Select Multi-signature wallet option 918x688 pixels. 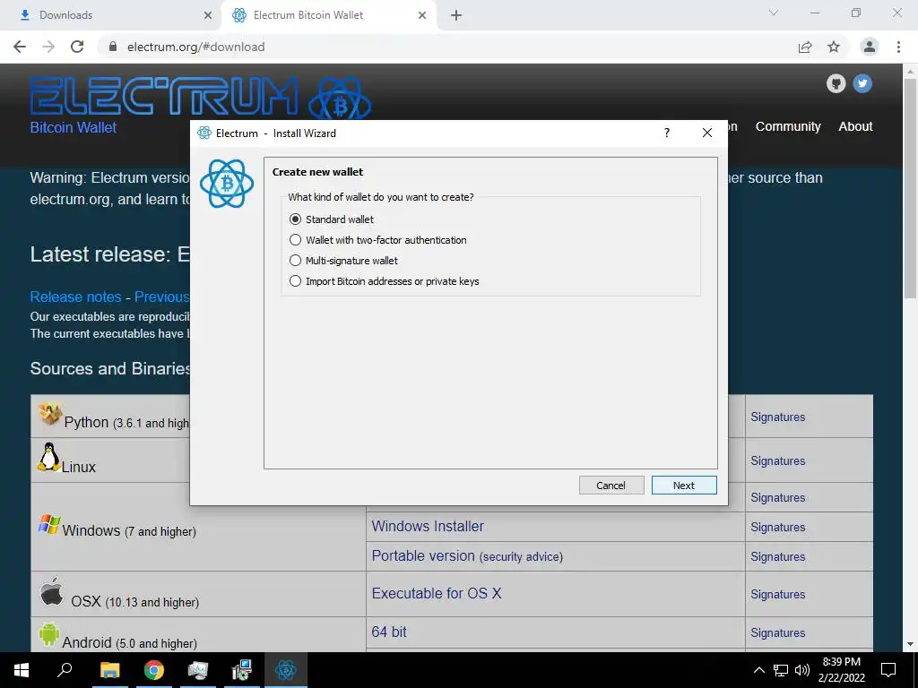pyautogui.click(x=343, y=261)
